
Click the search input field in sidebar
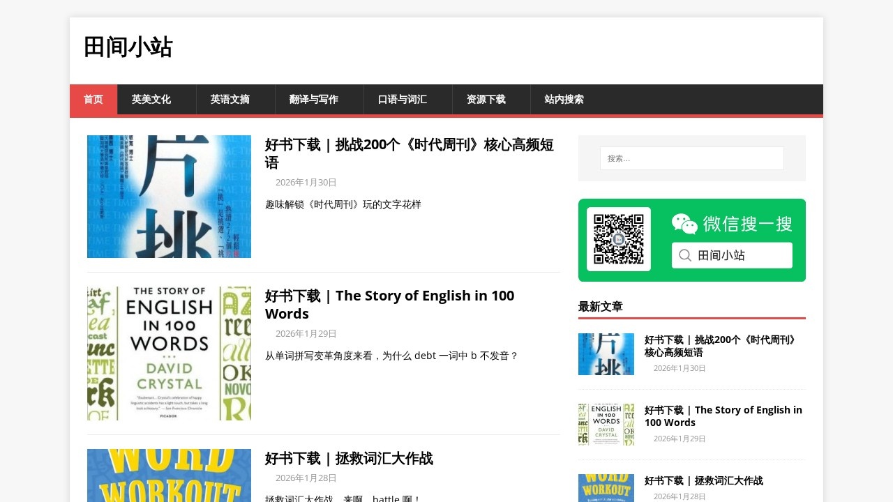(x=691, y=158)
